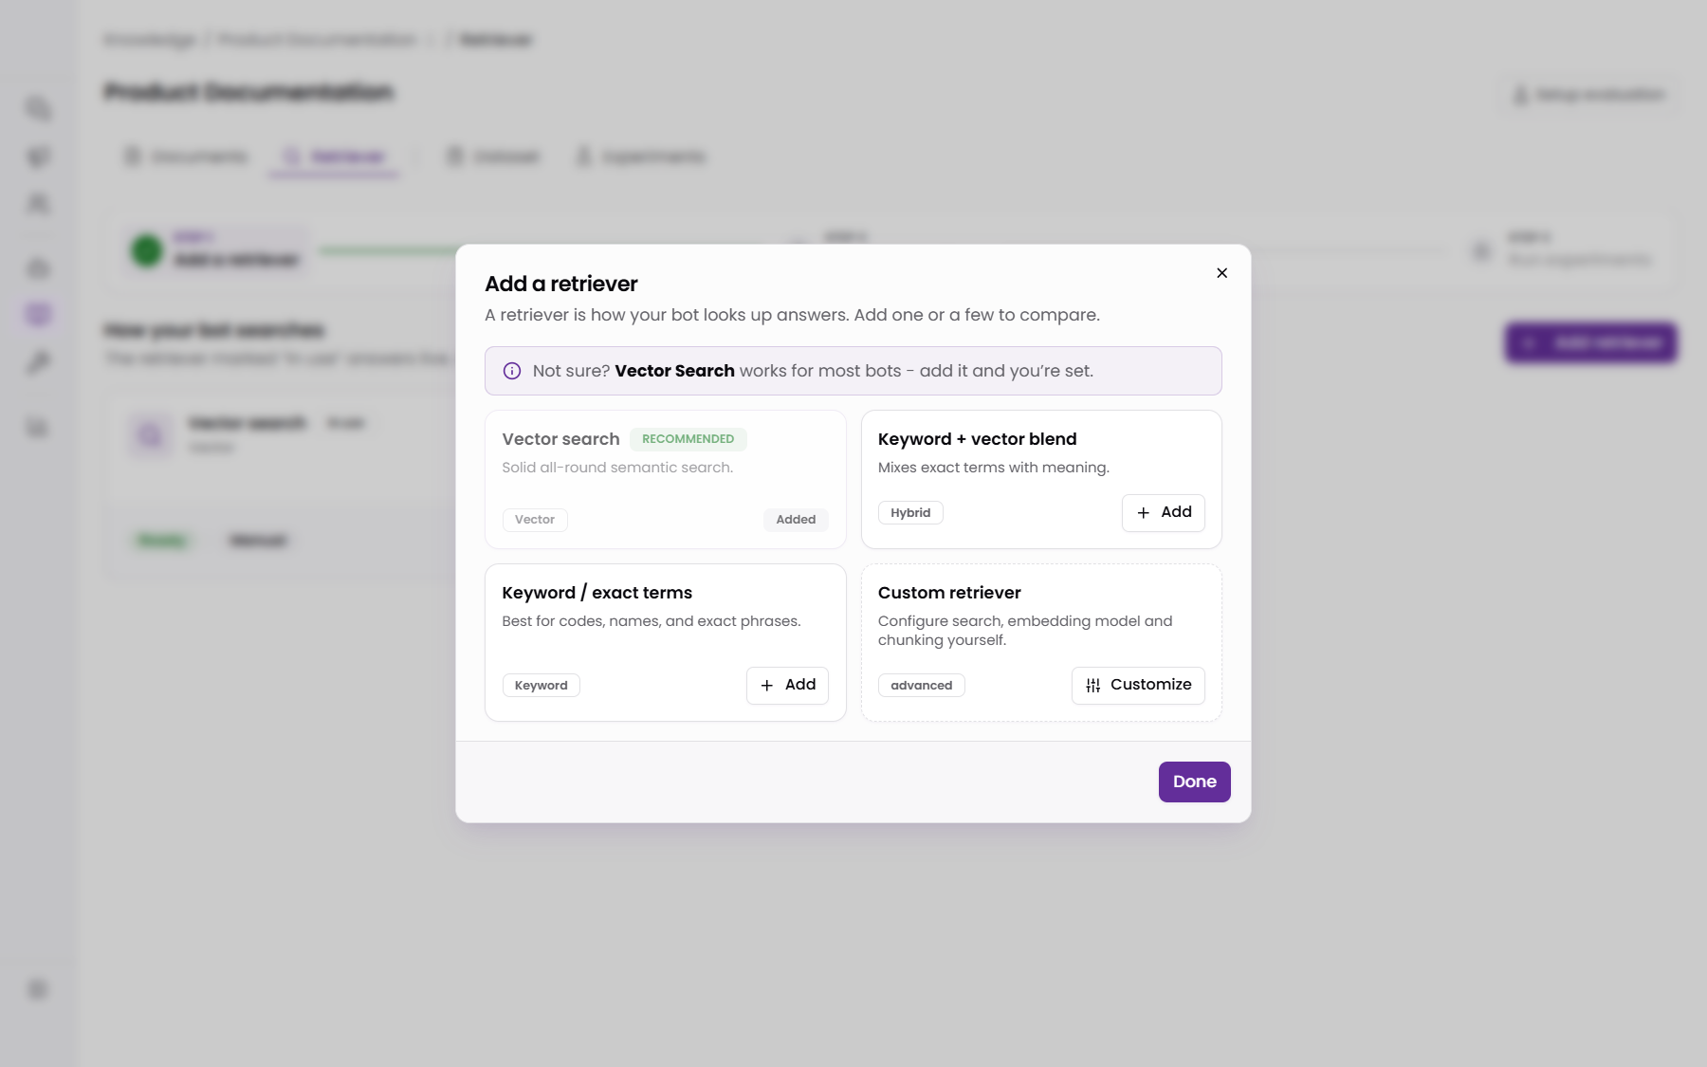Click the Vector tag chip
Viewport: 1707px width, 1067px height.
[x=535, y=520]
